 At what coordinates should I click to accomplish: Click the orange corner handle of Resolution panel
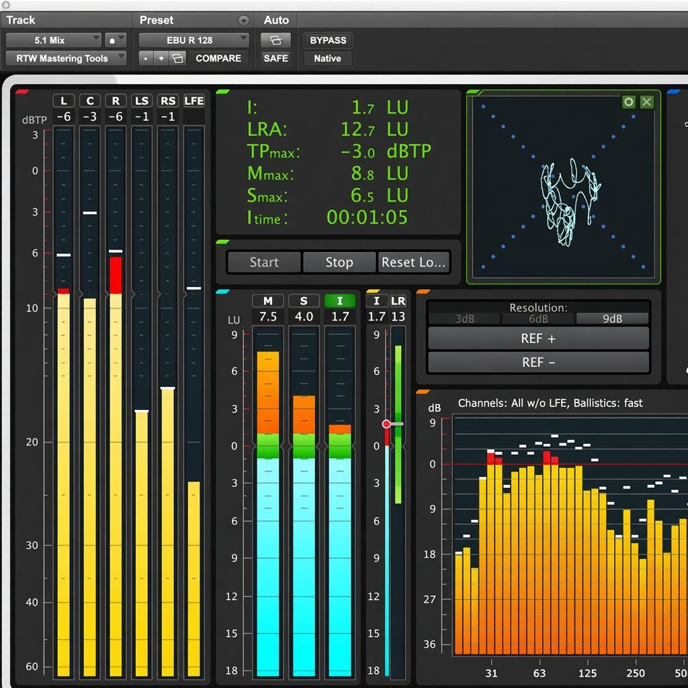[423, 292]
